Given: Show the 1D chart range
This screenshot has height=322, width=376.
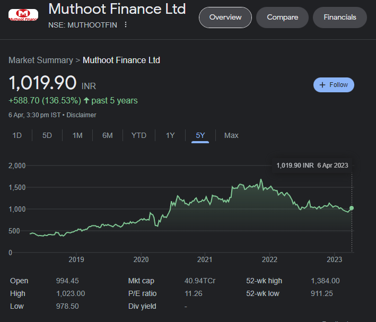Looking at the screenshot, I should [x=17, y=135].
